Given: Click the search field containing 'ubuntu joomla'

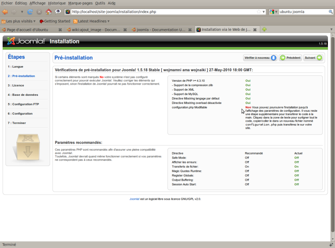Looking at the screenshot, I should click(x=303, y=12).
